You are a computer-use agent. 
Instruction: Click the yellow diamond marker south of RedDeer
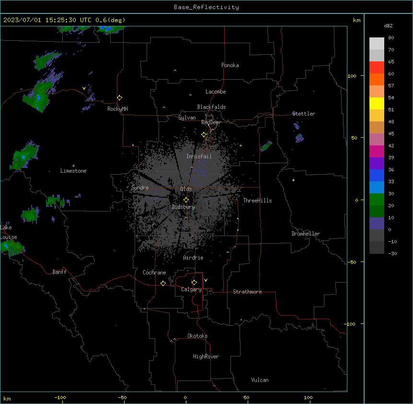tap(204, 135)
